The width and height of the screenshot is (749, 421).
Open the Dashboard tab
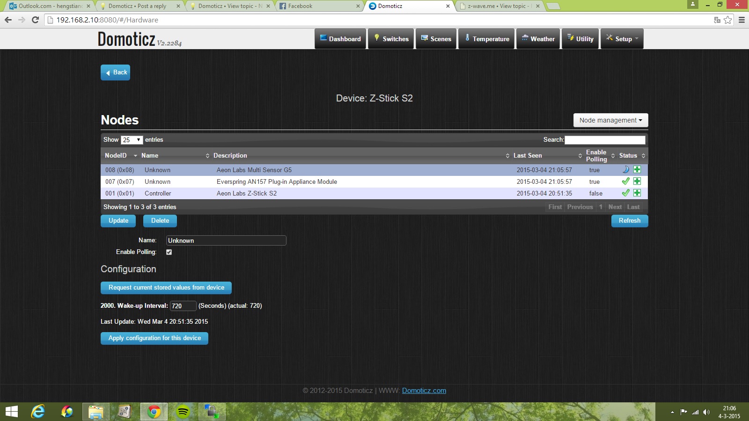[341, 39]
